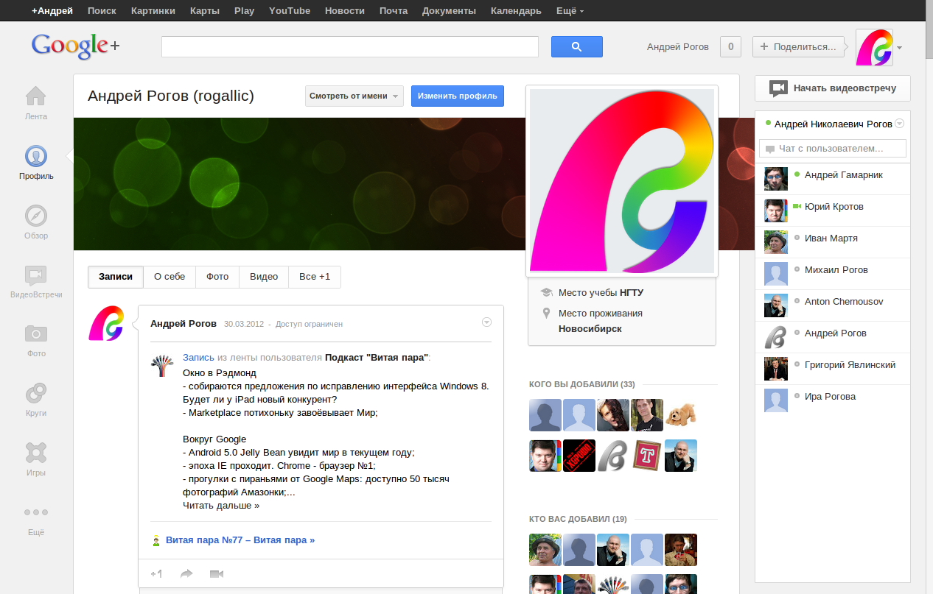Switch to the О себе tab
The width and height of the screenshot is (933, 594).
coord(170,277)
